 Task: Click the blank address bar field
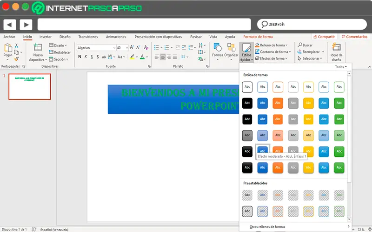(144, 25)
